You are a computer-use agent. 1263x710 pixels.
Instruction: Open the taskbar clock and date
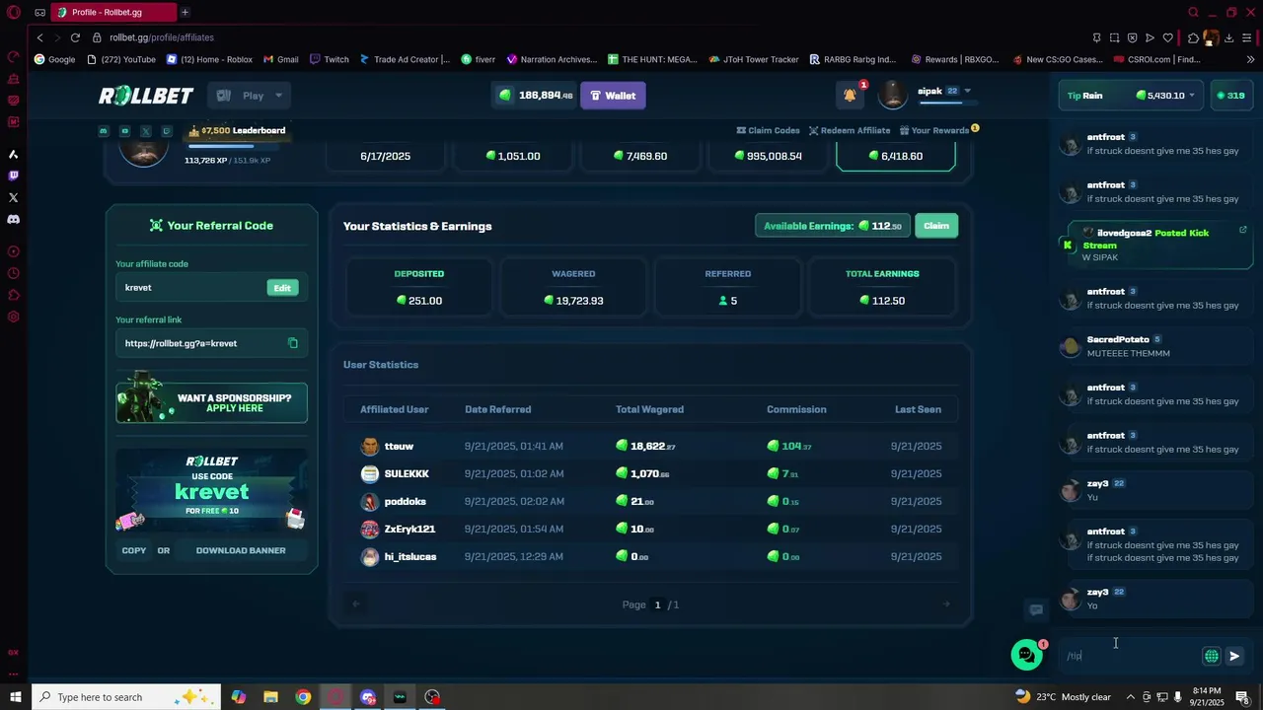pyautogui.click(x=1206, y=697)
